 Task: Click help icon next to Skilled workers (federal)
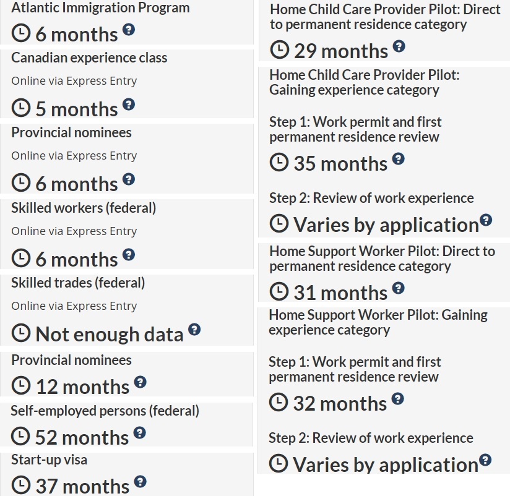click(128, 254)
